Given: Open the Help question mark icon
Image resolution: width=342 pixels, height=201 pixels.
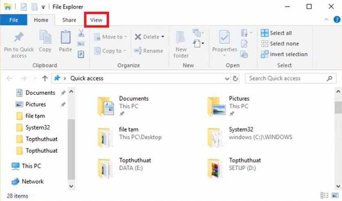Looking at the screenshot, I should point(337,20).
